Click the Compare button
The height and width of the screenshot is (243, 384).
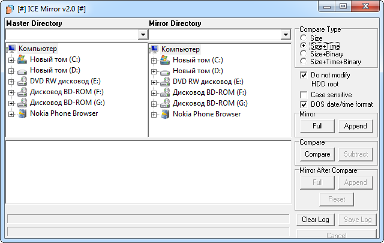(x=317, y=154)
